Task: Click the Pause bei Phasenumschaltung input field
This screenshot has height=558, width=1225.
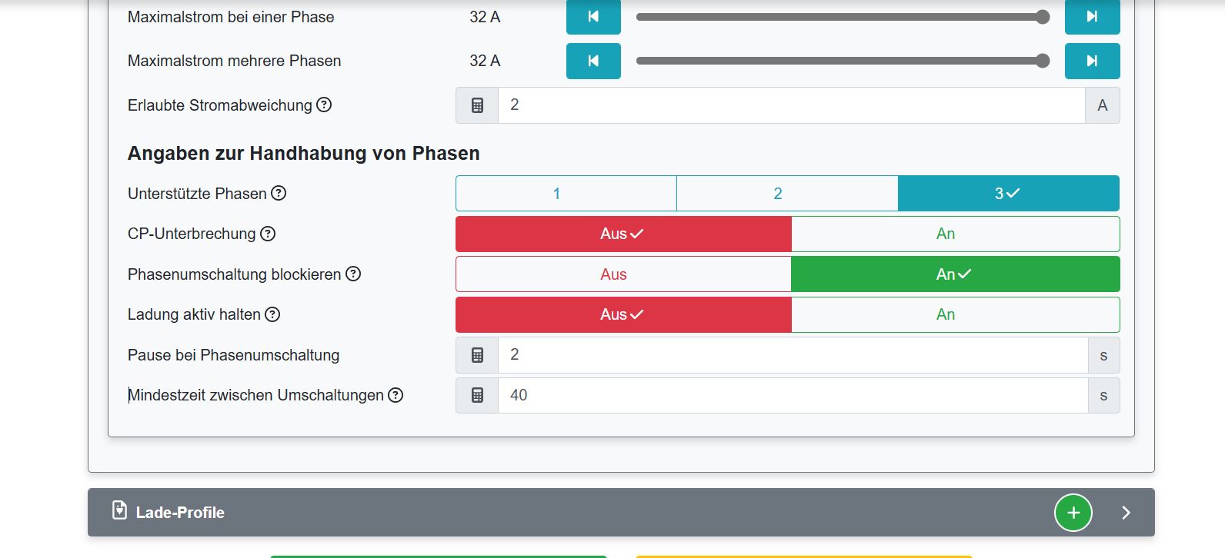Action: (x=793, y=355)
